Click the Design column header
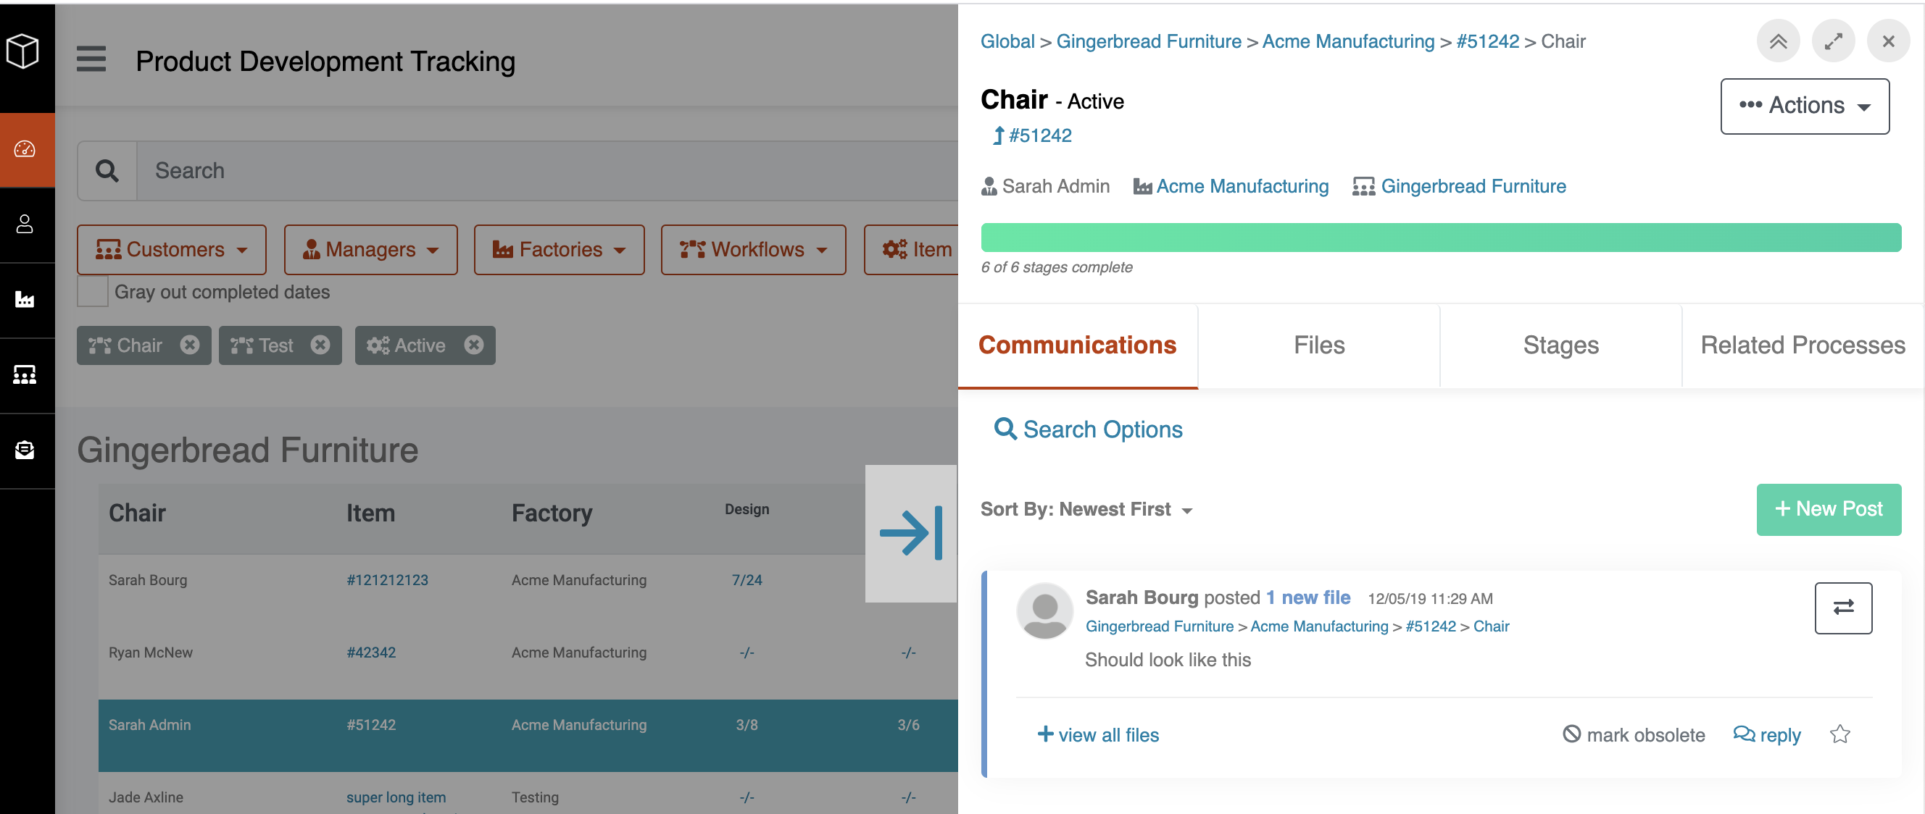Image resolution: width=1925 pixels, height=814 pixels. [x=747, y=509]
